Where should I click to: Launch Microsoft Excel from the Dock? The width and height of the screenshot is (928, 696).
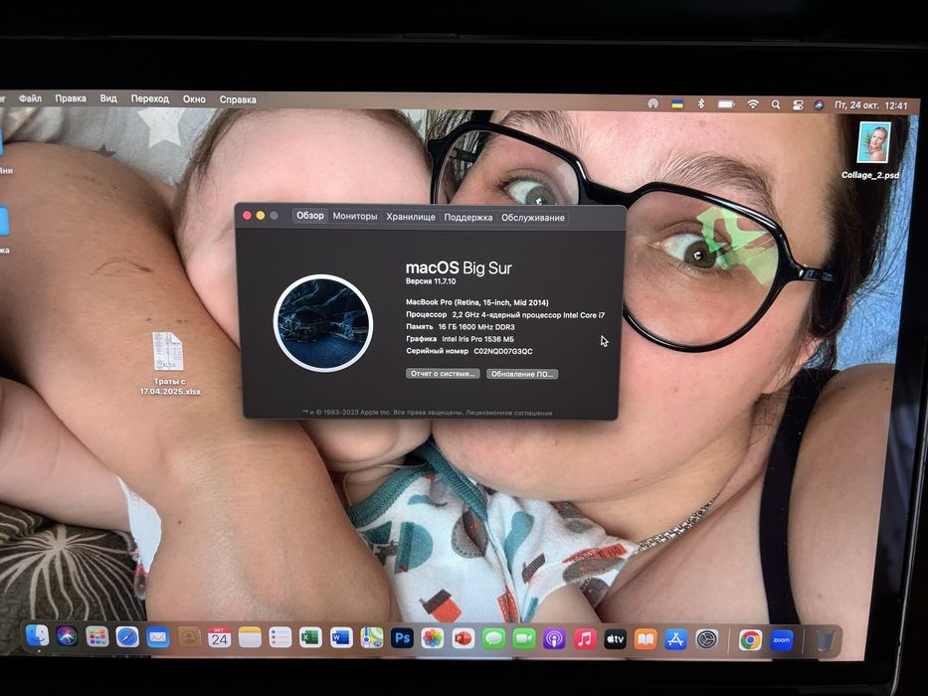tap(310, 638)
